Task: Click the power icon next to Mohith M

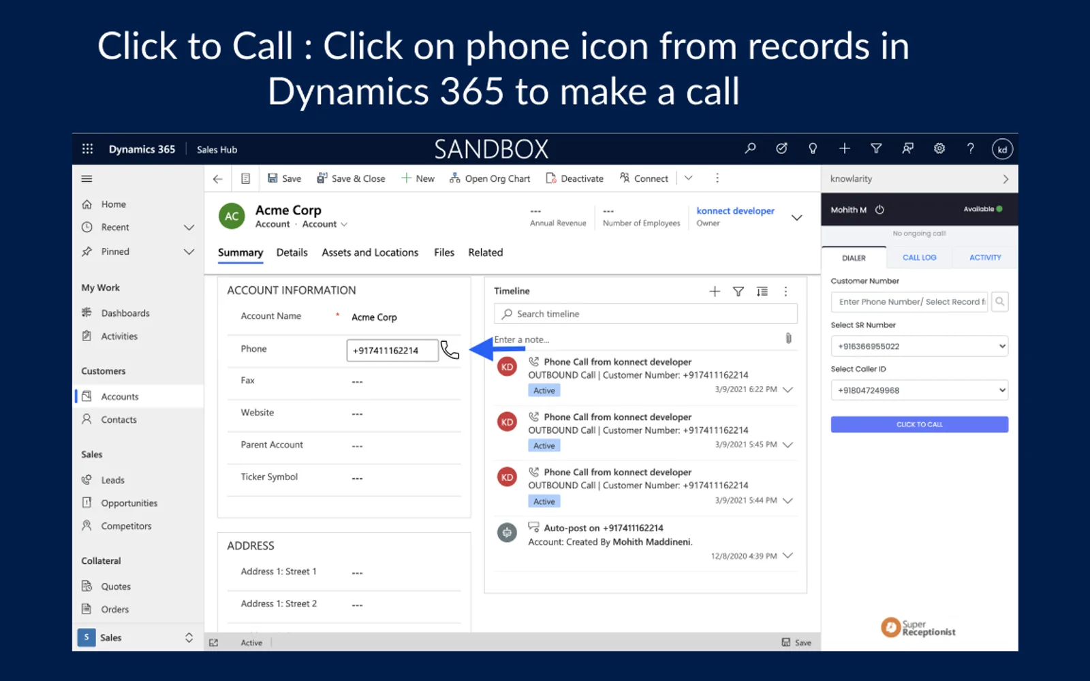Action: point(879,210)
